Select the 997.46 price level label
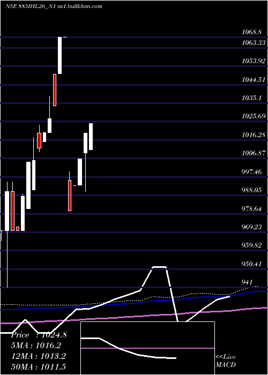The image size is (268, 375). pos(251,171)
